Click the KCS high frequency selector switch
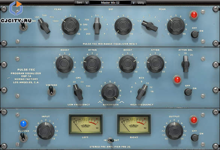Viewport: 220px width, 150px height. pyautogui.click(x=142, y=92)
